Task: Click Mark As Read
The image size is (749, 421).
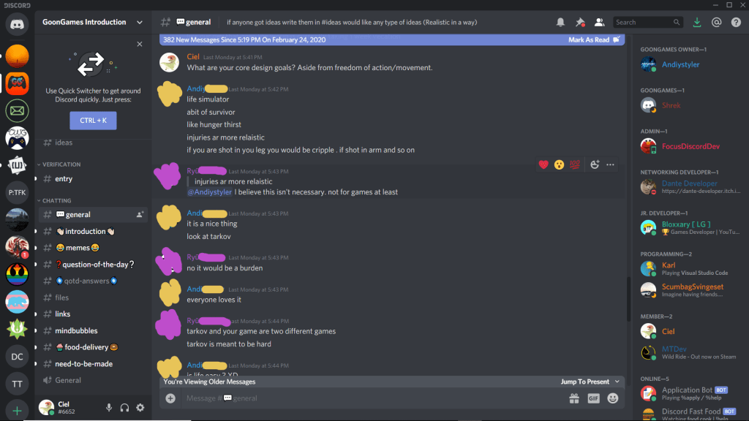Action: (x=594, y=39)
